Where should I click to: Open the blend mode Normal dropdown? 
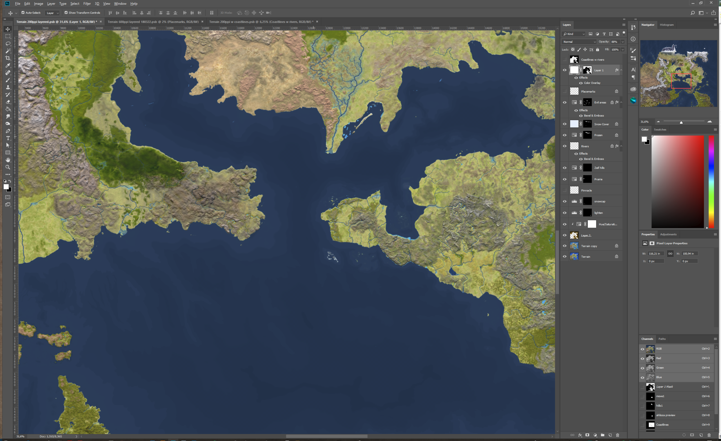click(x=579, y=42)
